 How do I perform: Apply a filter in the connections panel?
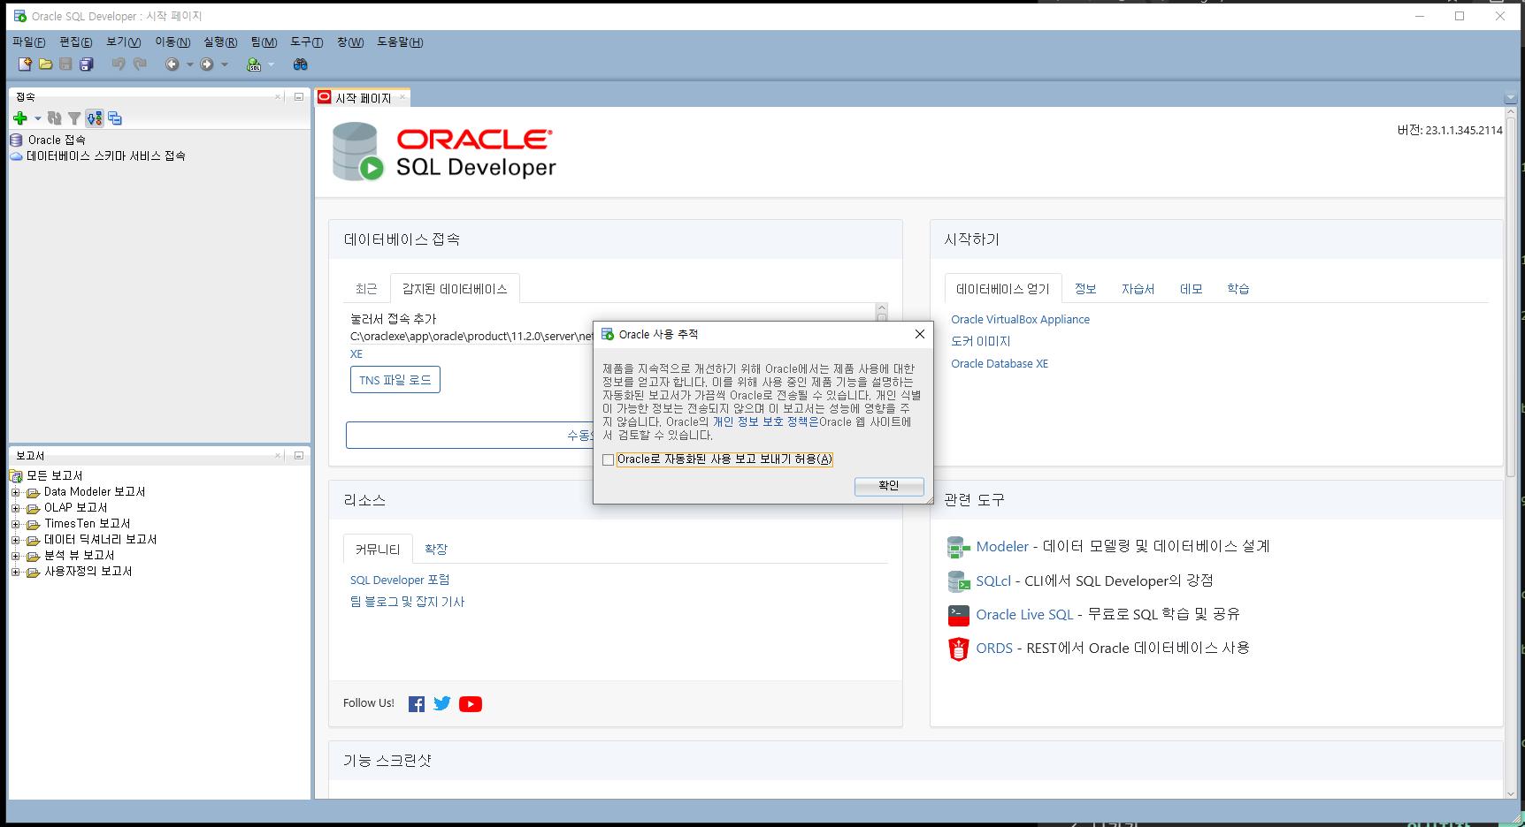[x=74, y=118]
